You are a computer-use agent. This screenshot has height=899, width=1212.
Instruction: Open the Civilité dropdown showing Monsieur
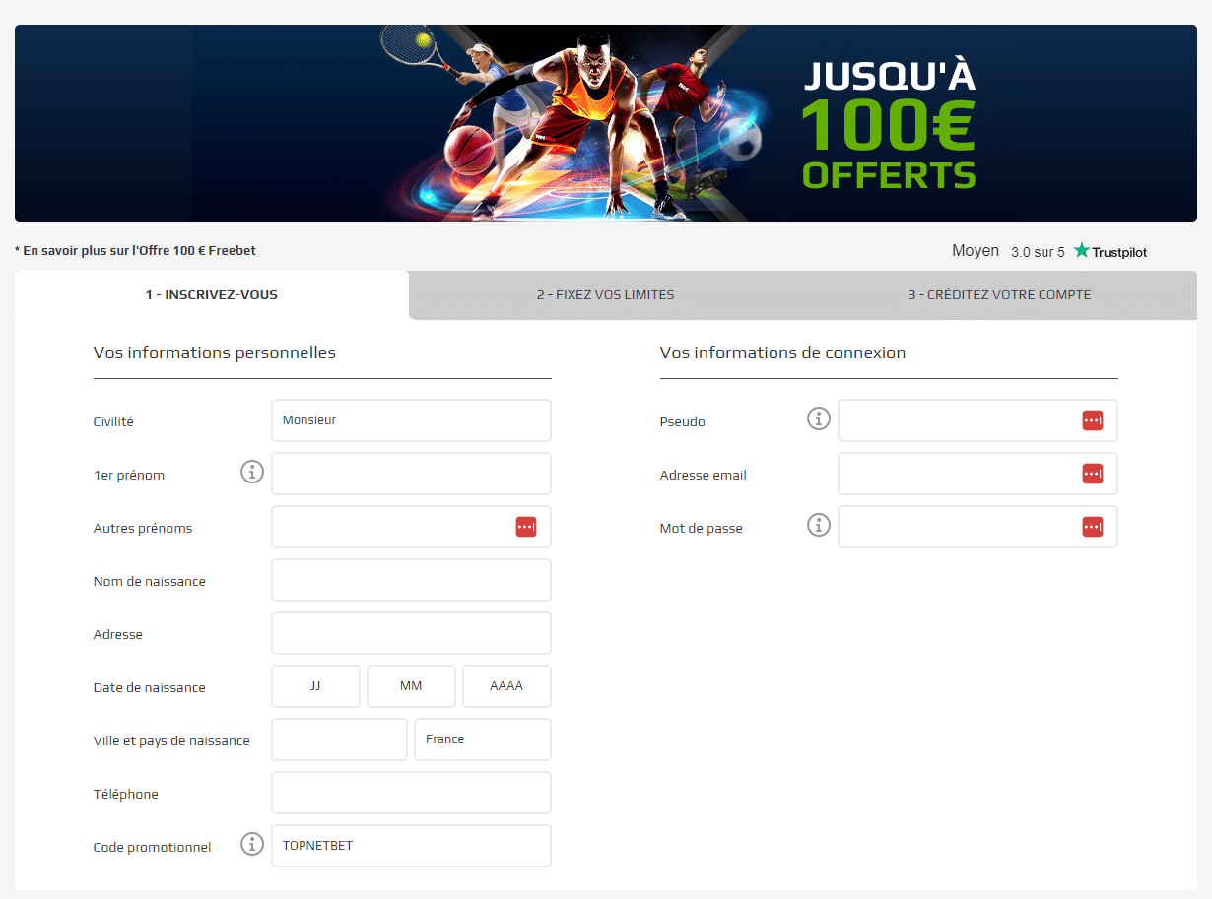point(411,420)
